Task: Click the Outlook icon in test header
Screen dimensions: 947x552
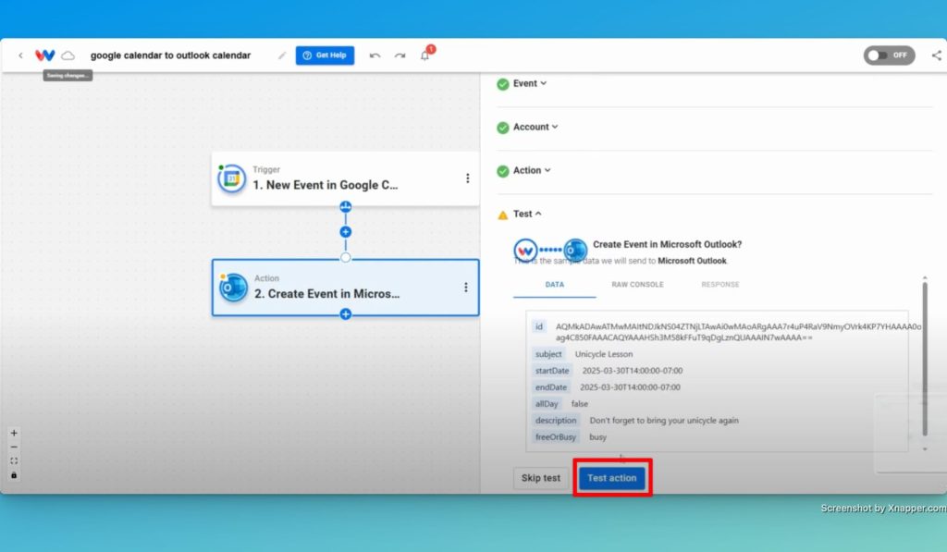Action: point(575,250)
